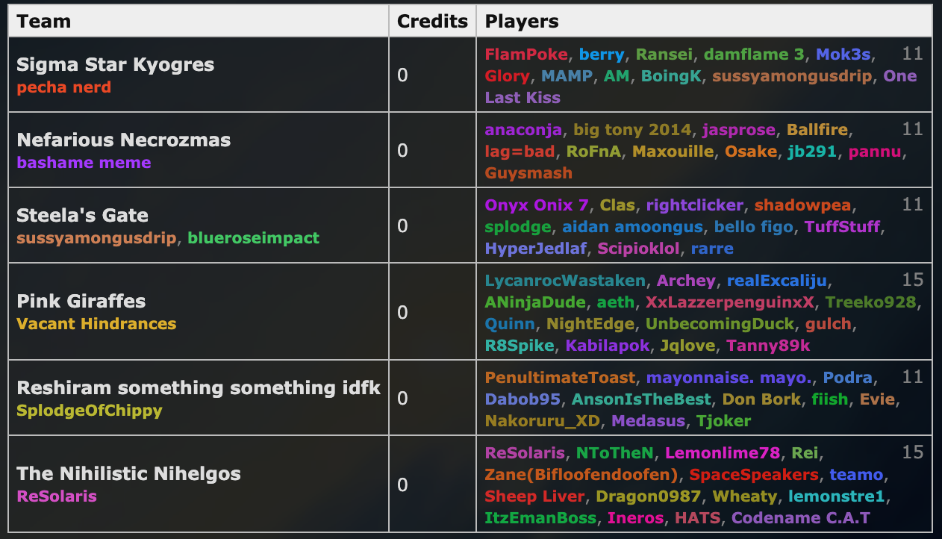Click on LycanrocWastaken

(x=565, y=281)
